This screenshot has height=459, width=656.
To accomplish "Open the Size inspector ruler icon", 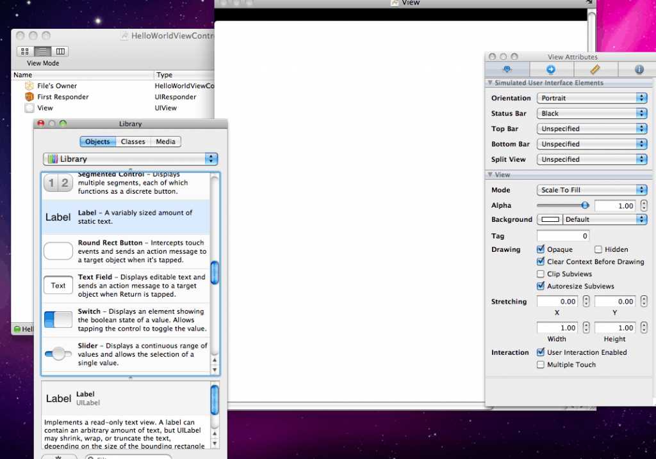I will click(x=595, y=69).
